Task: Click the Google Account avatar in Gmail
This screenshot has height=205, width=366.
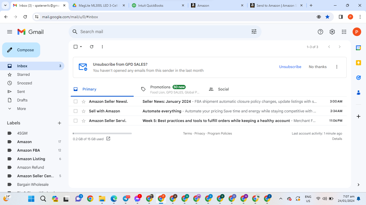Action: click(x=357, y=32)
